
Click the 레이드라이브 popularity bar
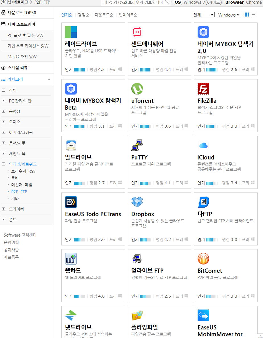[79, 70]
